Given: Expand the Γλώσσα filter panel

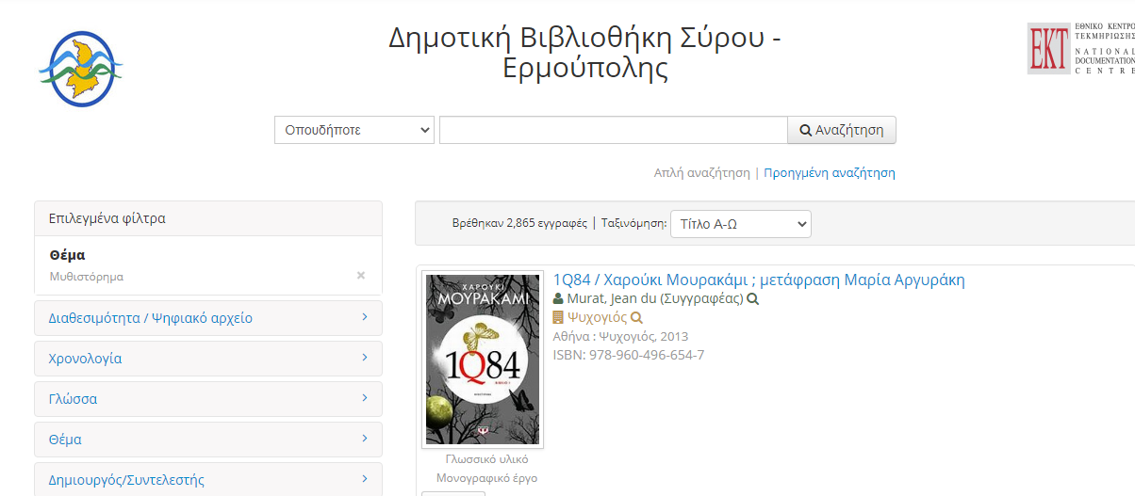Looking at the screenshot, I should (207, 399).
